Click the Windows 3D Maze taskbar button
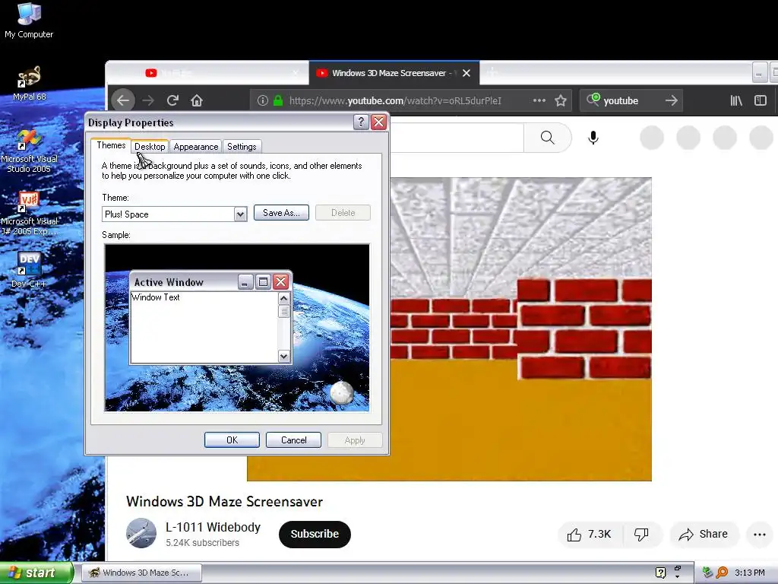The height and width of the screenshot is (584, 778). pyautogui.click(x=142, y=573)
